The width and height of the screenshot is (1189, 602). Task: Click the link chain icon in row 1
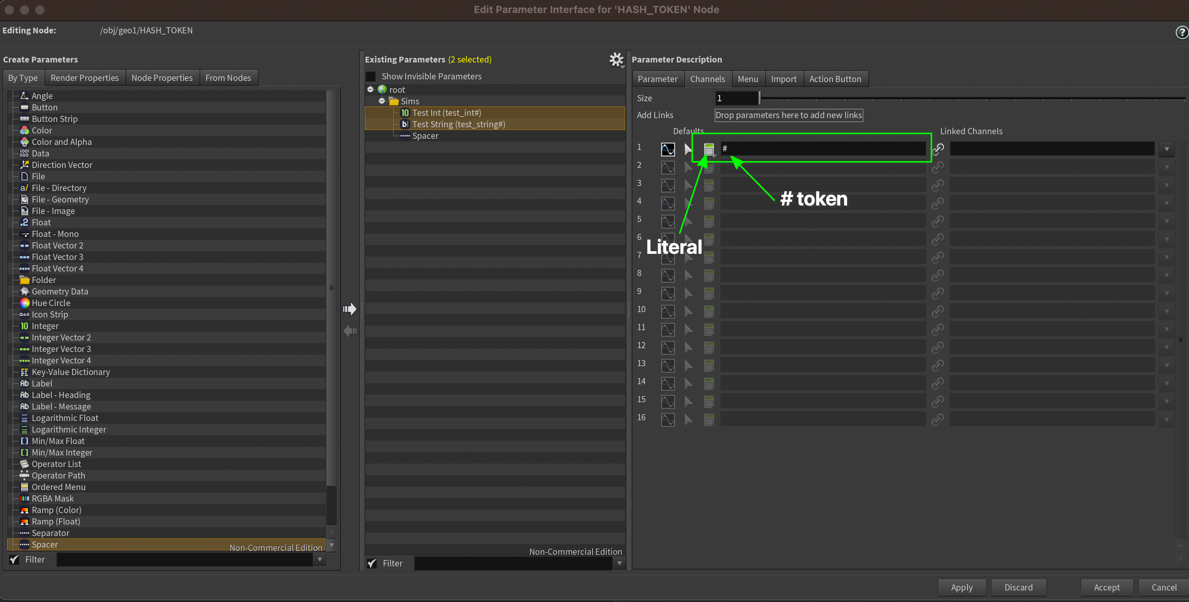(x=938, y=149)
